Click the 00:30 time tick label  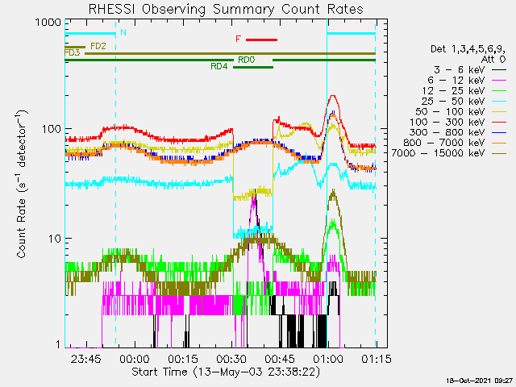[x=231, y=359]
